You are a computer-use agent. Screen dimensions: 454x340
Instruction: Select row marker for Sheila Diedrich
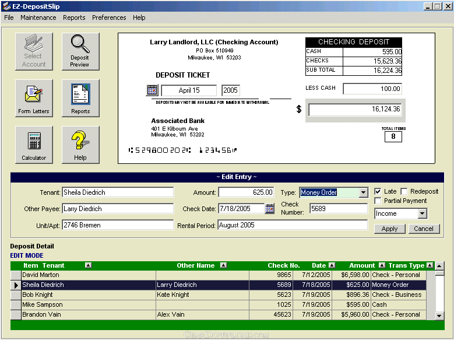16,285
